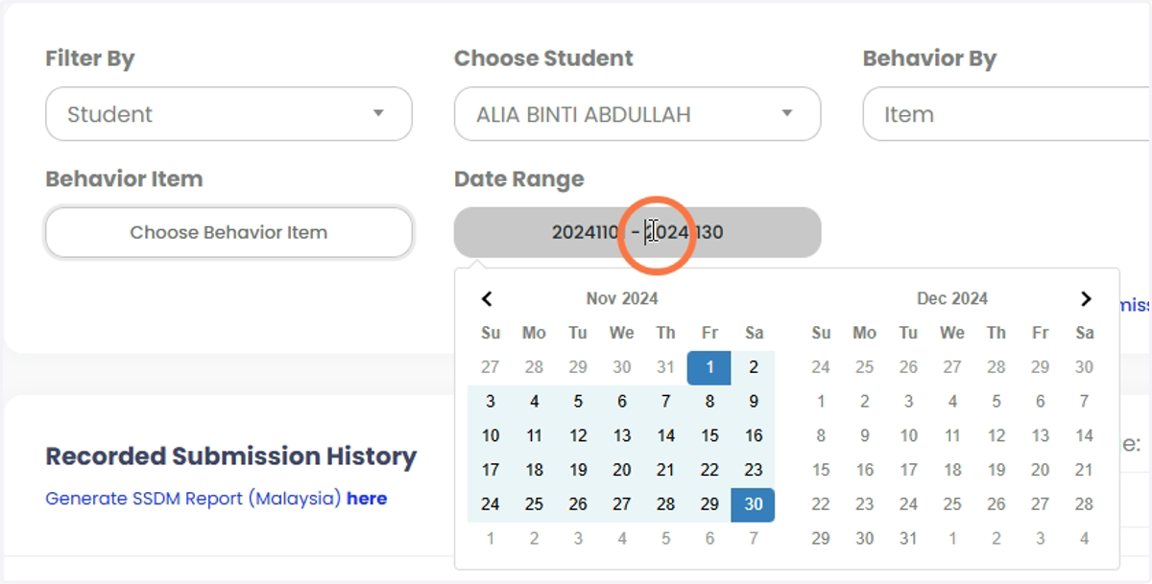Select November 30 in the calendar
1152x584 pixels.
tap(754, 504)
